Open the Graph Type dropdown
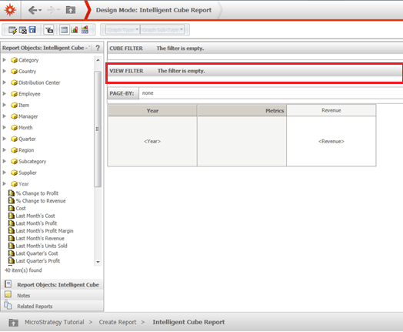 (123, 30)
